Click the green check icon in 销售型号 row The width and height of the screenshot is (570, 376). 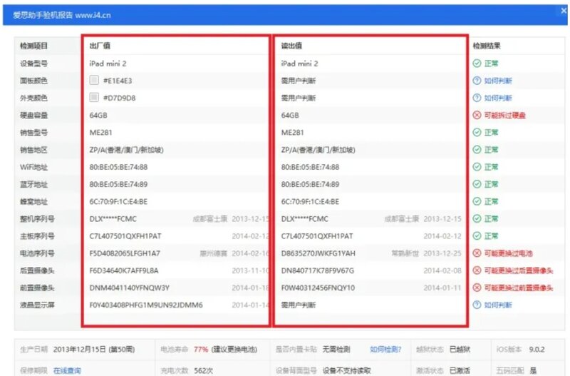[477, 133]
